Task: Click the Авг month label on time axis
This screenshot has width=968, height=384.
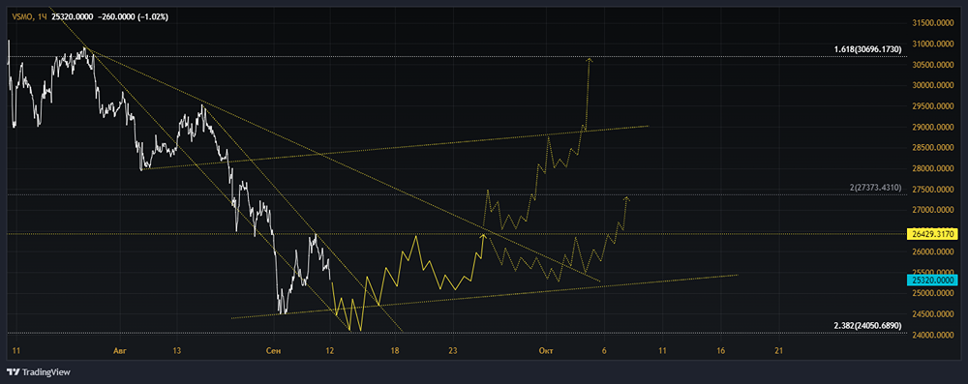Action: (120, 351)
